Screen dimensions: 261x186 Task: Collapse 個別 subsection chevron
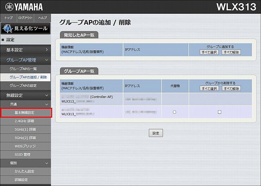tap(47, 163)
